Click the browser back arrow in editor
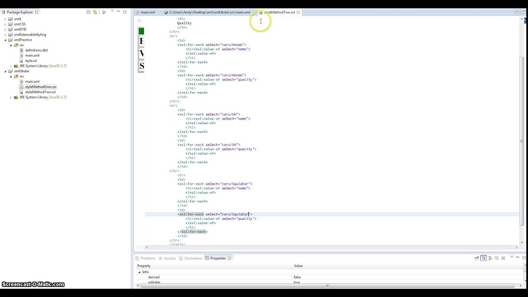 [x=139, y=20]
